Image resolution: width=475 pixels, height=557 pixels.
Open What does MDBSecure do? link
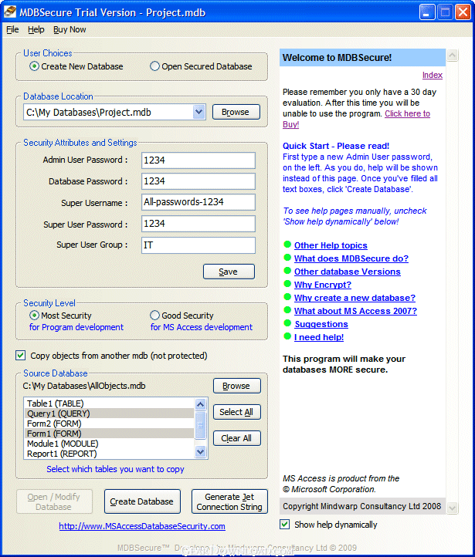tap(351, 258)
